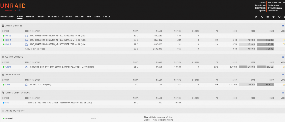
Task: Click the blue square status for sdb
Action: (3, 103)
